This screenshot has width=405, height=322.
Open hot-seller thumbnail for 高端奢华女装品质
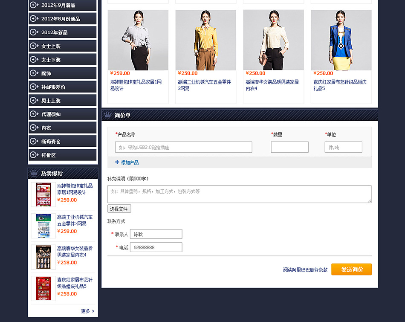(43, 257)
